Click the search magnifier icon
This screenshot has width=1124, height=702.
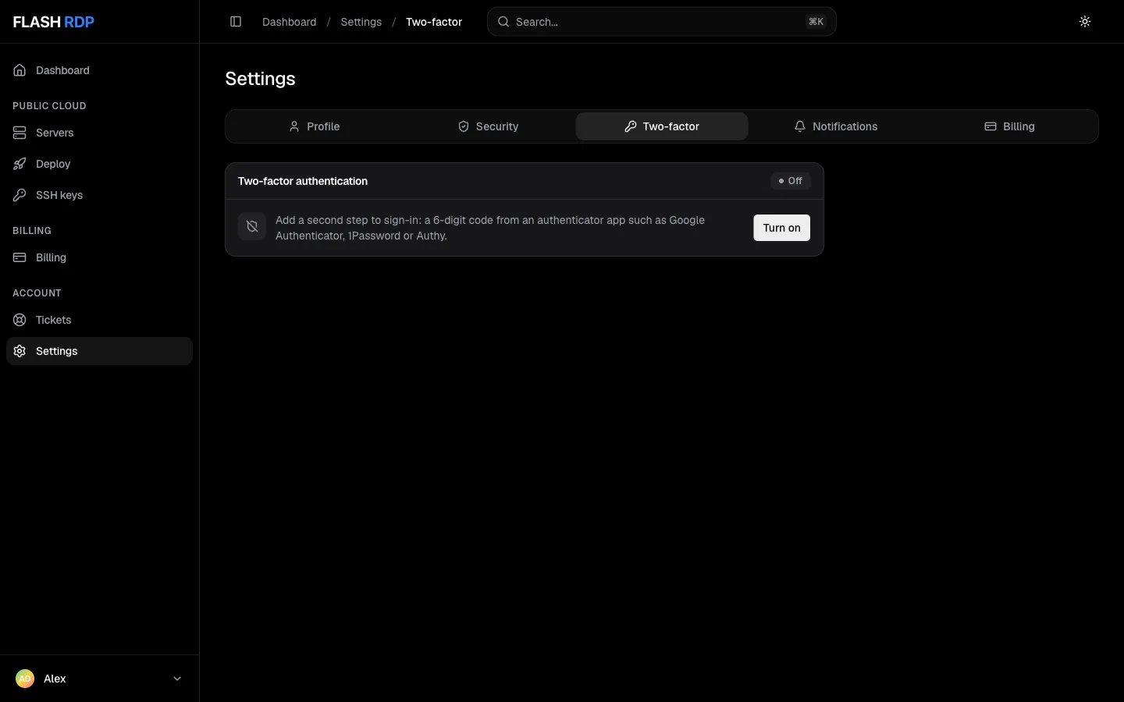[503, 22]
